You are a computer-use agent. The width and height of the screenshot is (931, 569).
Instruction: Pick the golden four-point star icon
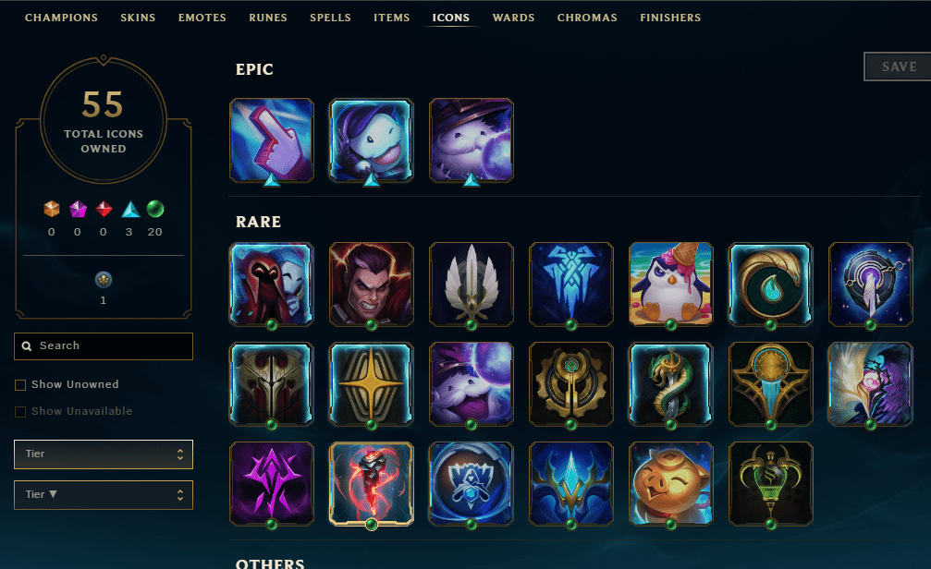pyautogui.click(x=371, y=383)
